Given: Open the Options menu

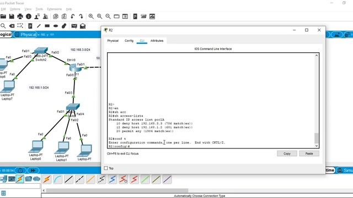Looking at the screenshot, I should pyautogui.click(x=15, y=9).
